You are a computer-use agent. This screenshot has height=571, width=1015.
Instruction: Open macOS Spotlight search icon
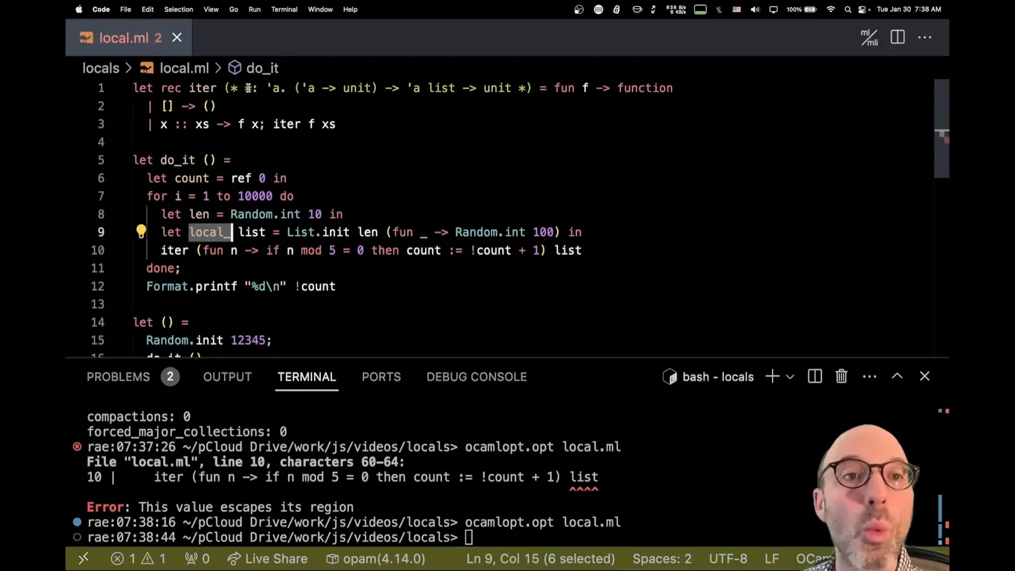point(848,10)
